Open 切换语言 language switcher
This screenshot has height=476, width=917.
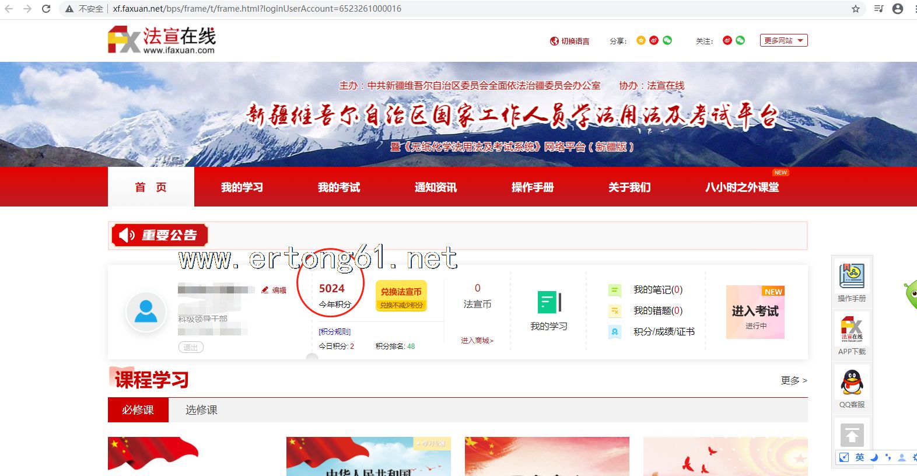(570, 41)
